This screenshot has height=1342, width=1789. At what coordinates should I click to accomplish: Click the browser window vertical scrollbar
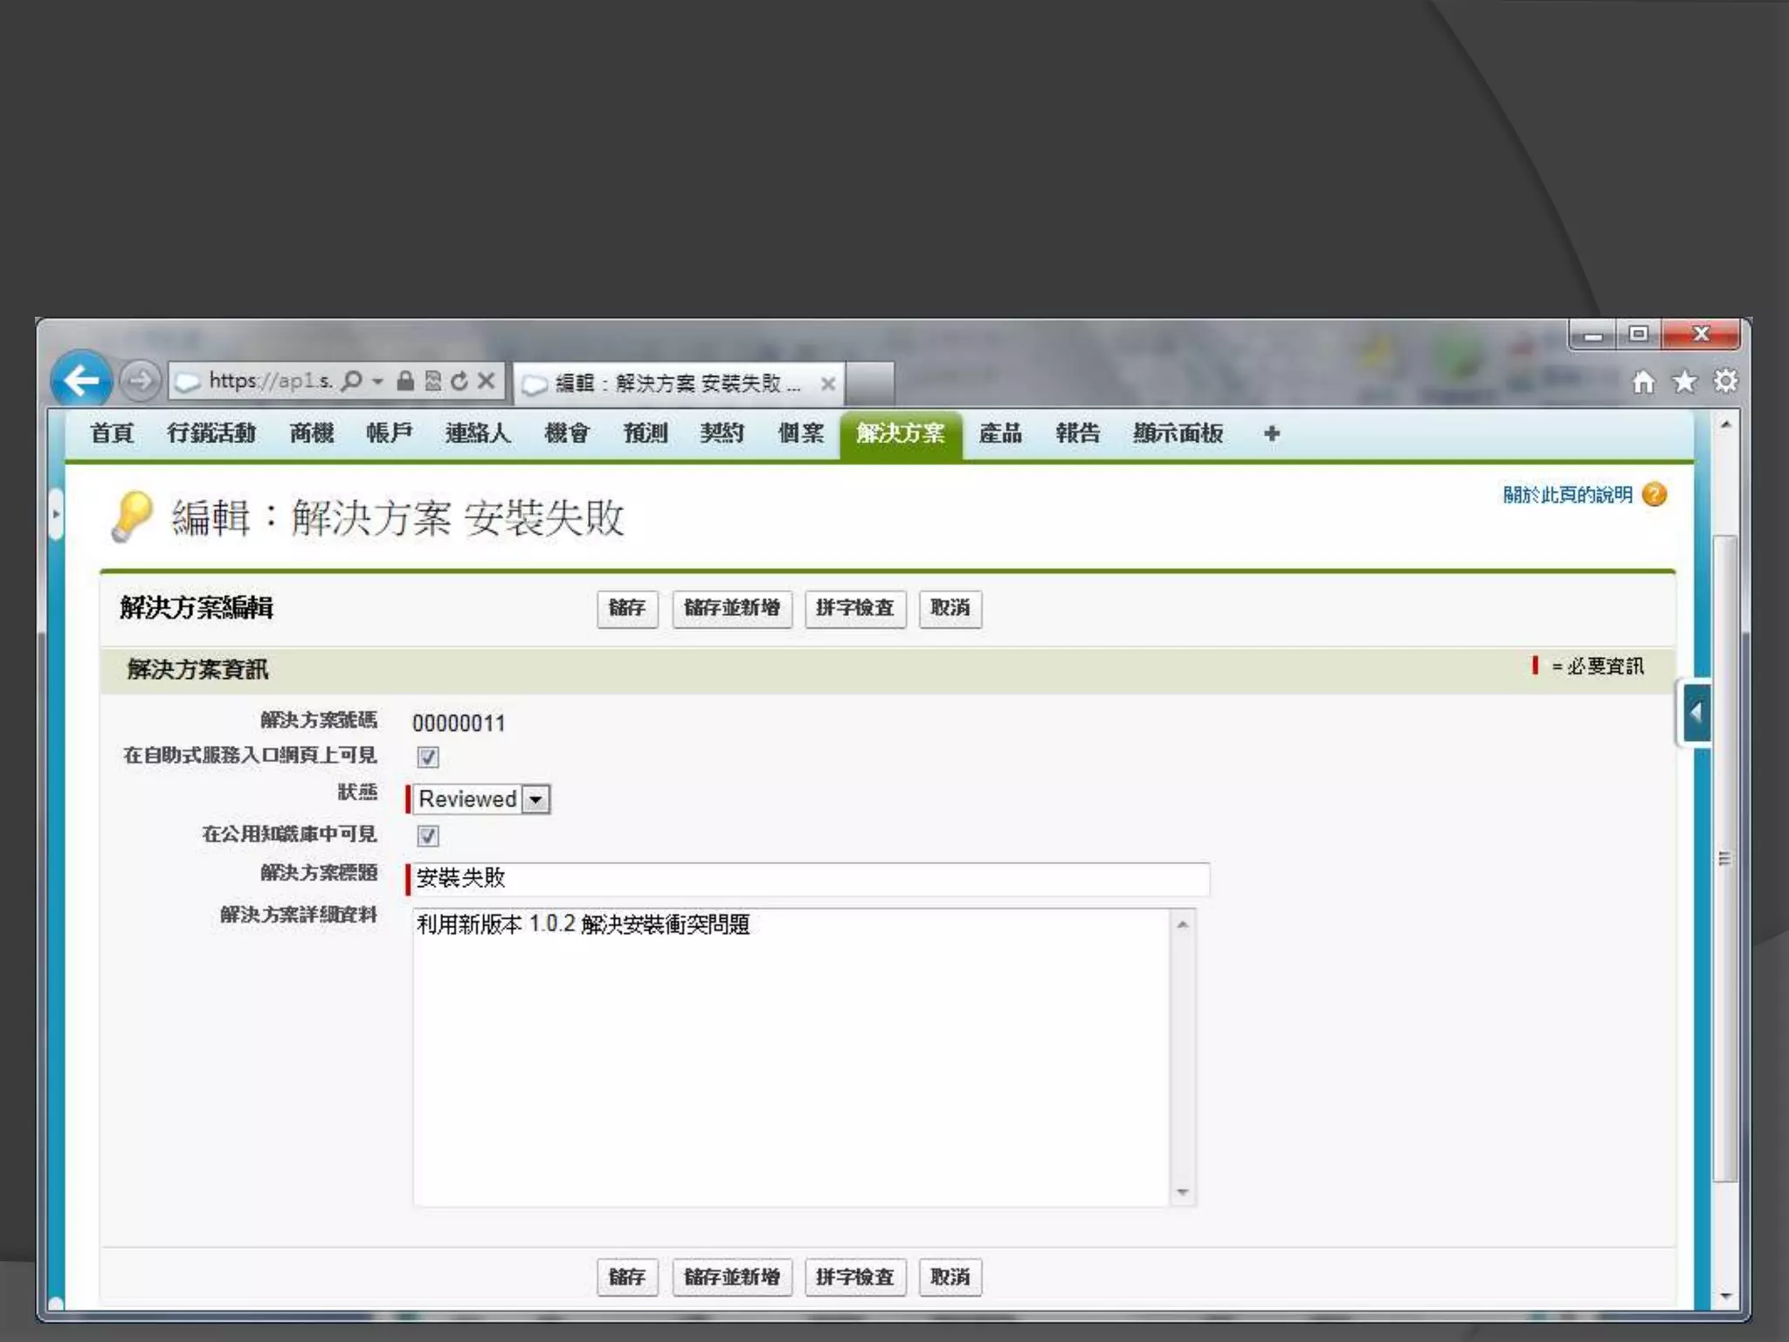click(x=1725, y=856)
